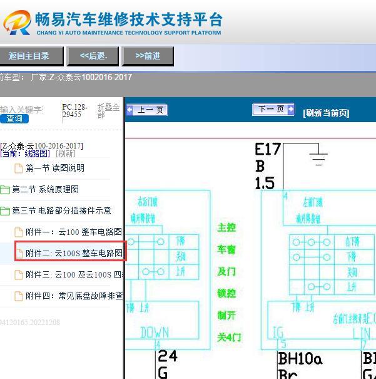
Task: Click the BH10a wire label in diagram
Action: coord(300,358)
